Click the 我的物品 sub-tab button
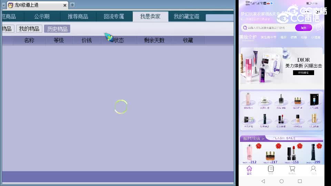The height and width of the screenshot is (186, 331). (x=29, y=29)
